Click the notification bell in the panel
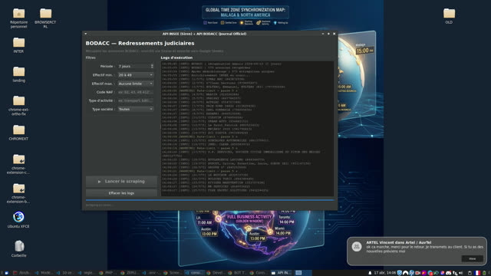Screen dimensions: 491x276 (370, 273)
